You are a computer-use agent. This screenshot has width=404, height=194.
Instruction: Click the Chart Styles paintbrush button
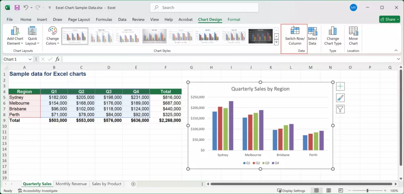click(340, 98)
